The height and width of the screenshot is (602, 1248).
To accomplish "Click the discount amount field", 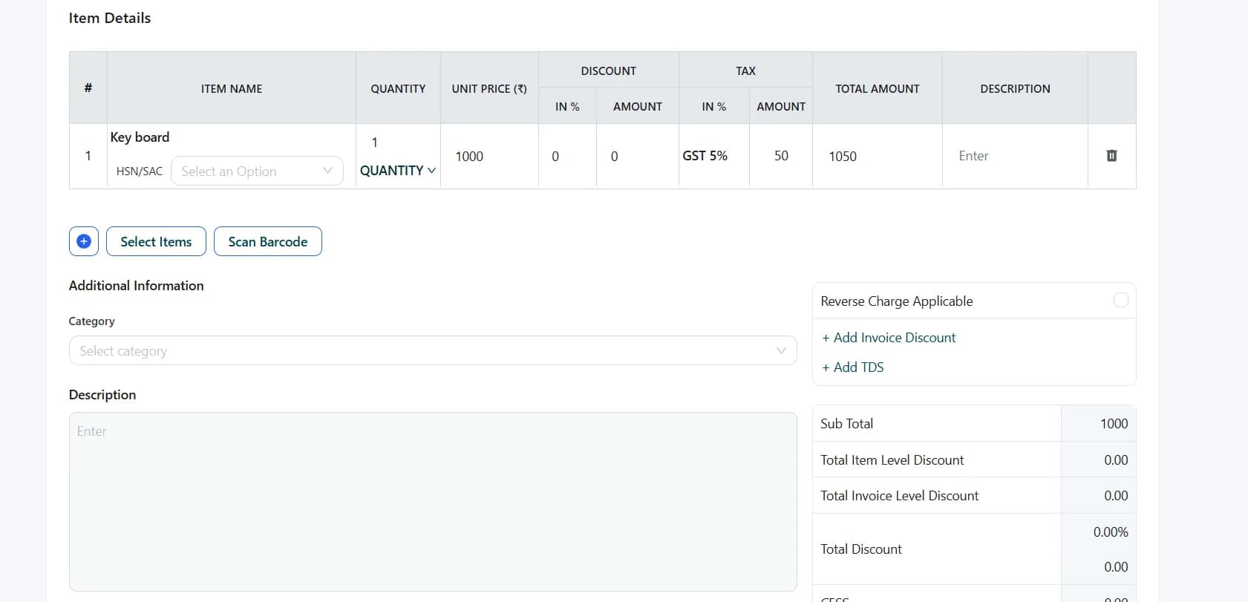I will (x=637, y=157).
